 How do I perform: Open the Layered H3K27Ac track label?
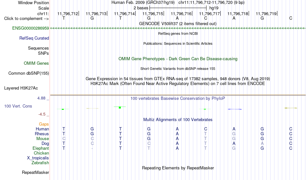pyautogui.click(x=21, y=88)
